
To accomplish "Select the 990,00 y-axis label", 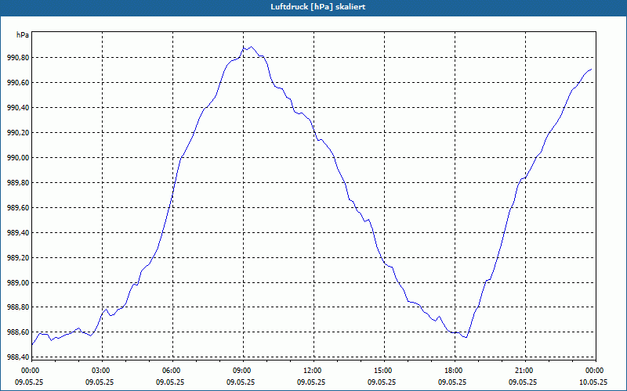I will point(18,158).
